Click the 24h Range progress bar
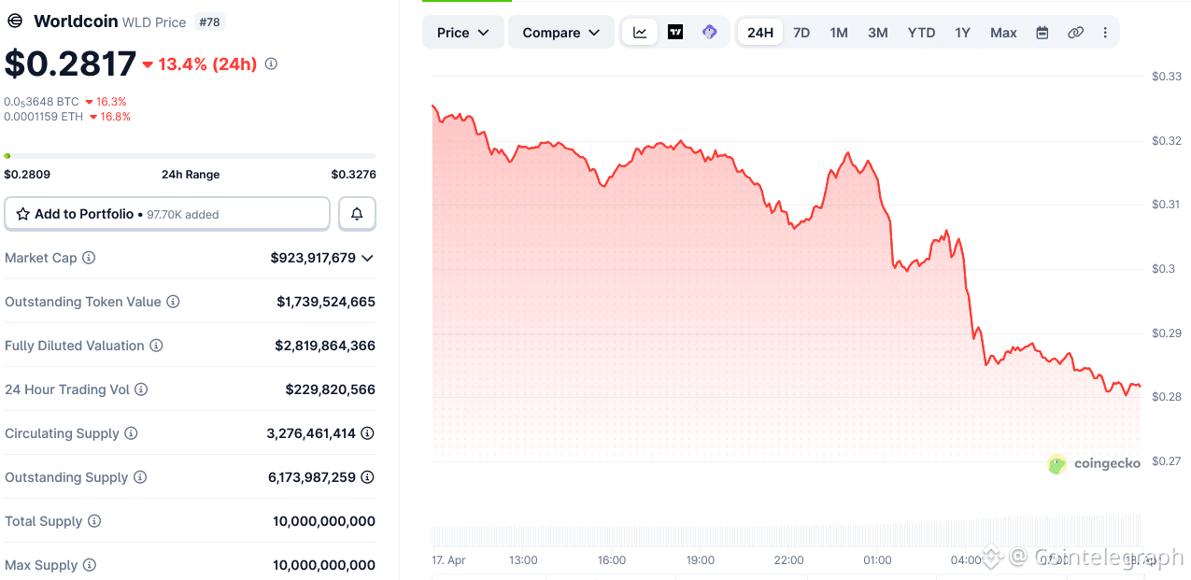Image resolution: width=1191 pixels, height=580 pixels. 191,156
